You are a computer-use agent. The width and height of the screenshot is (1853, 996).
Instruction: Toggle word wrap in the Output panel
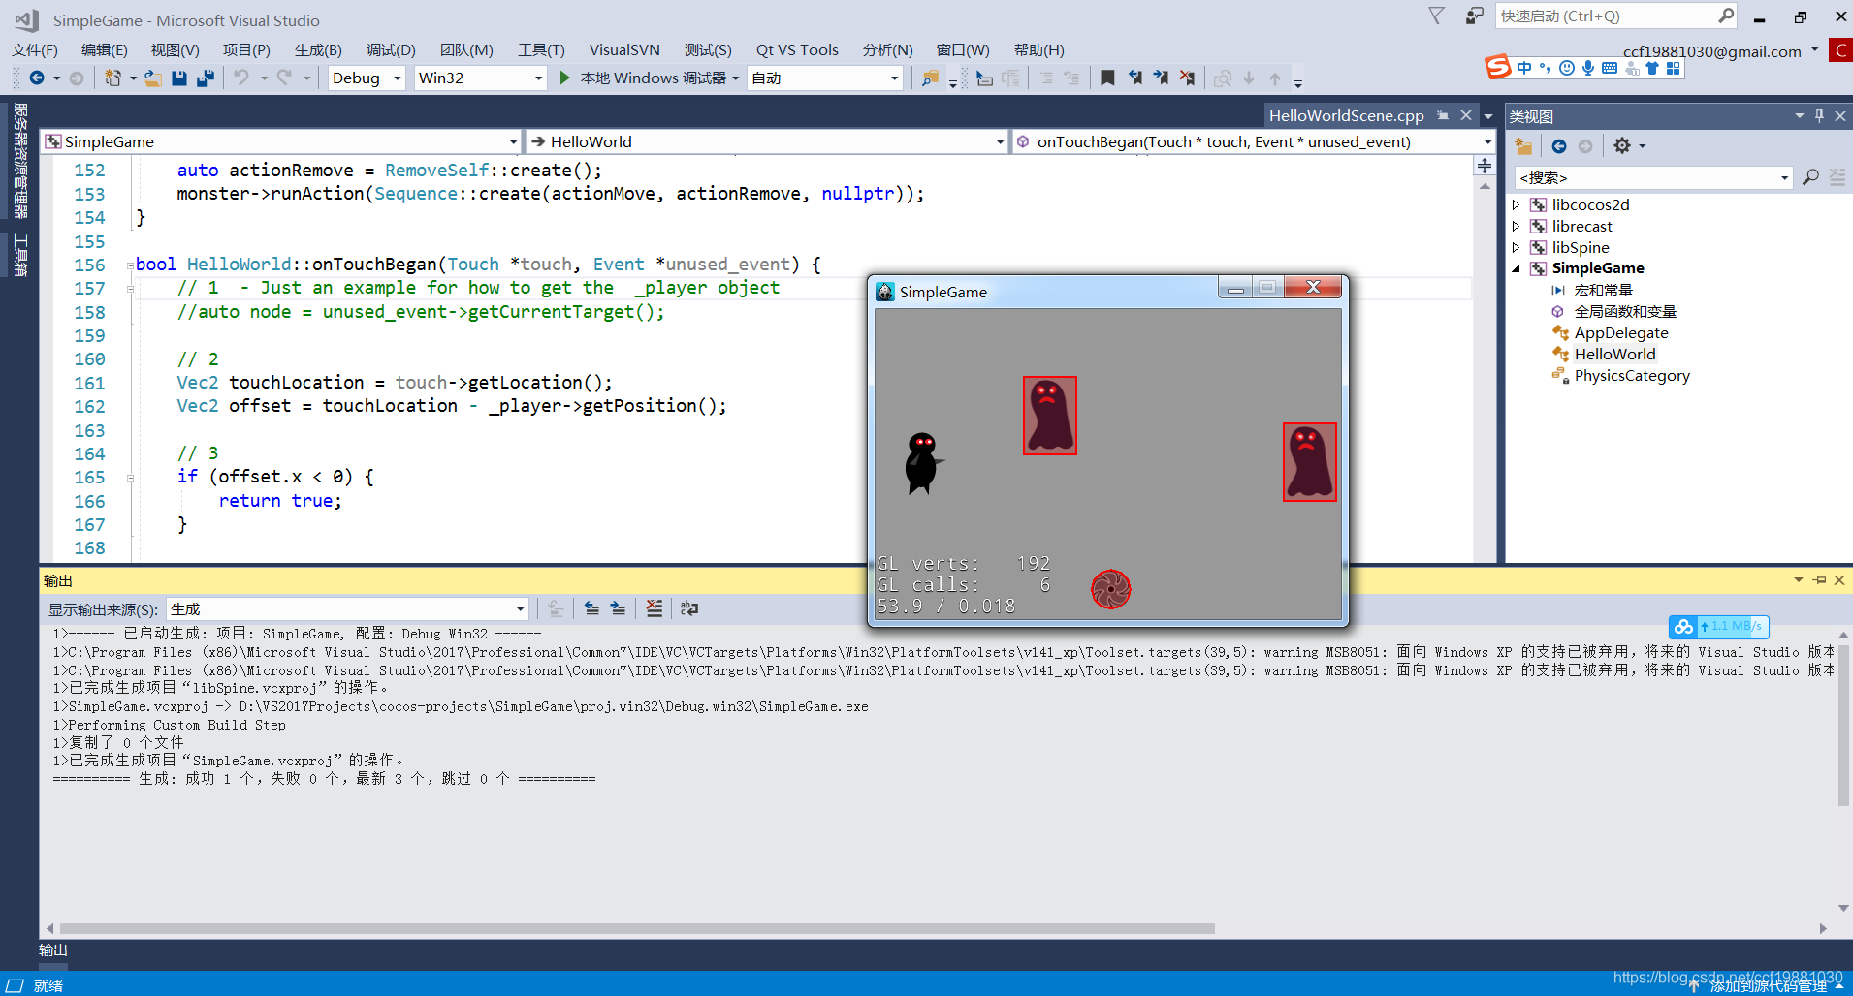click(x=688, y=608)
